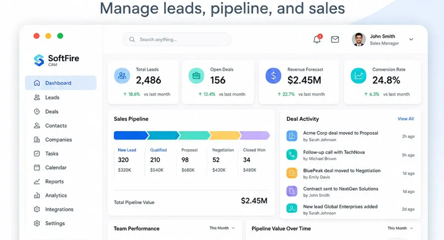Select Contacts in the sidebar

56,126
